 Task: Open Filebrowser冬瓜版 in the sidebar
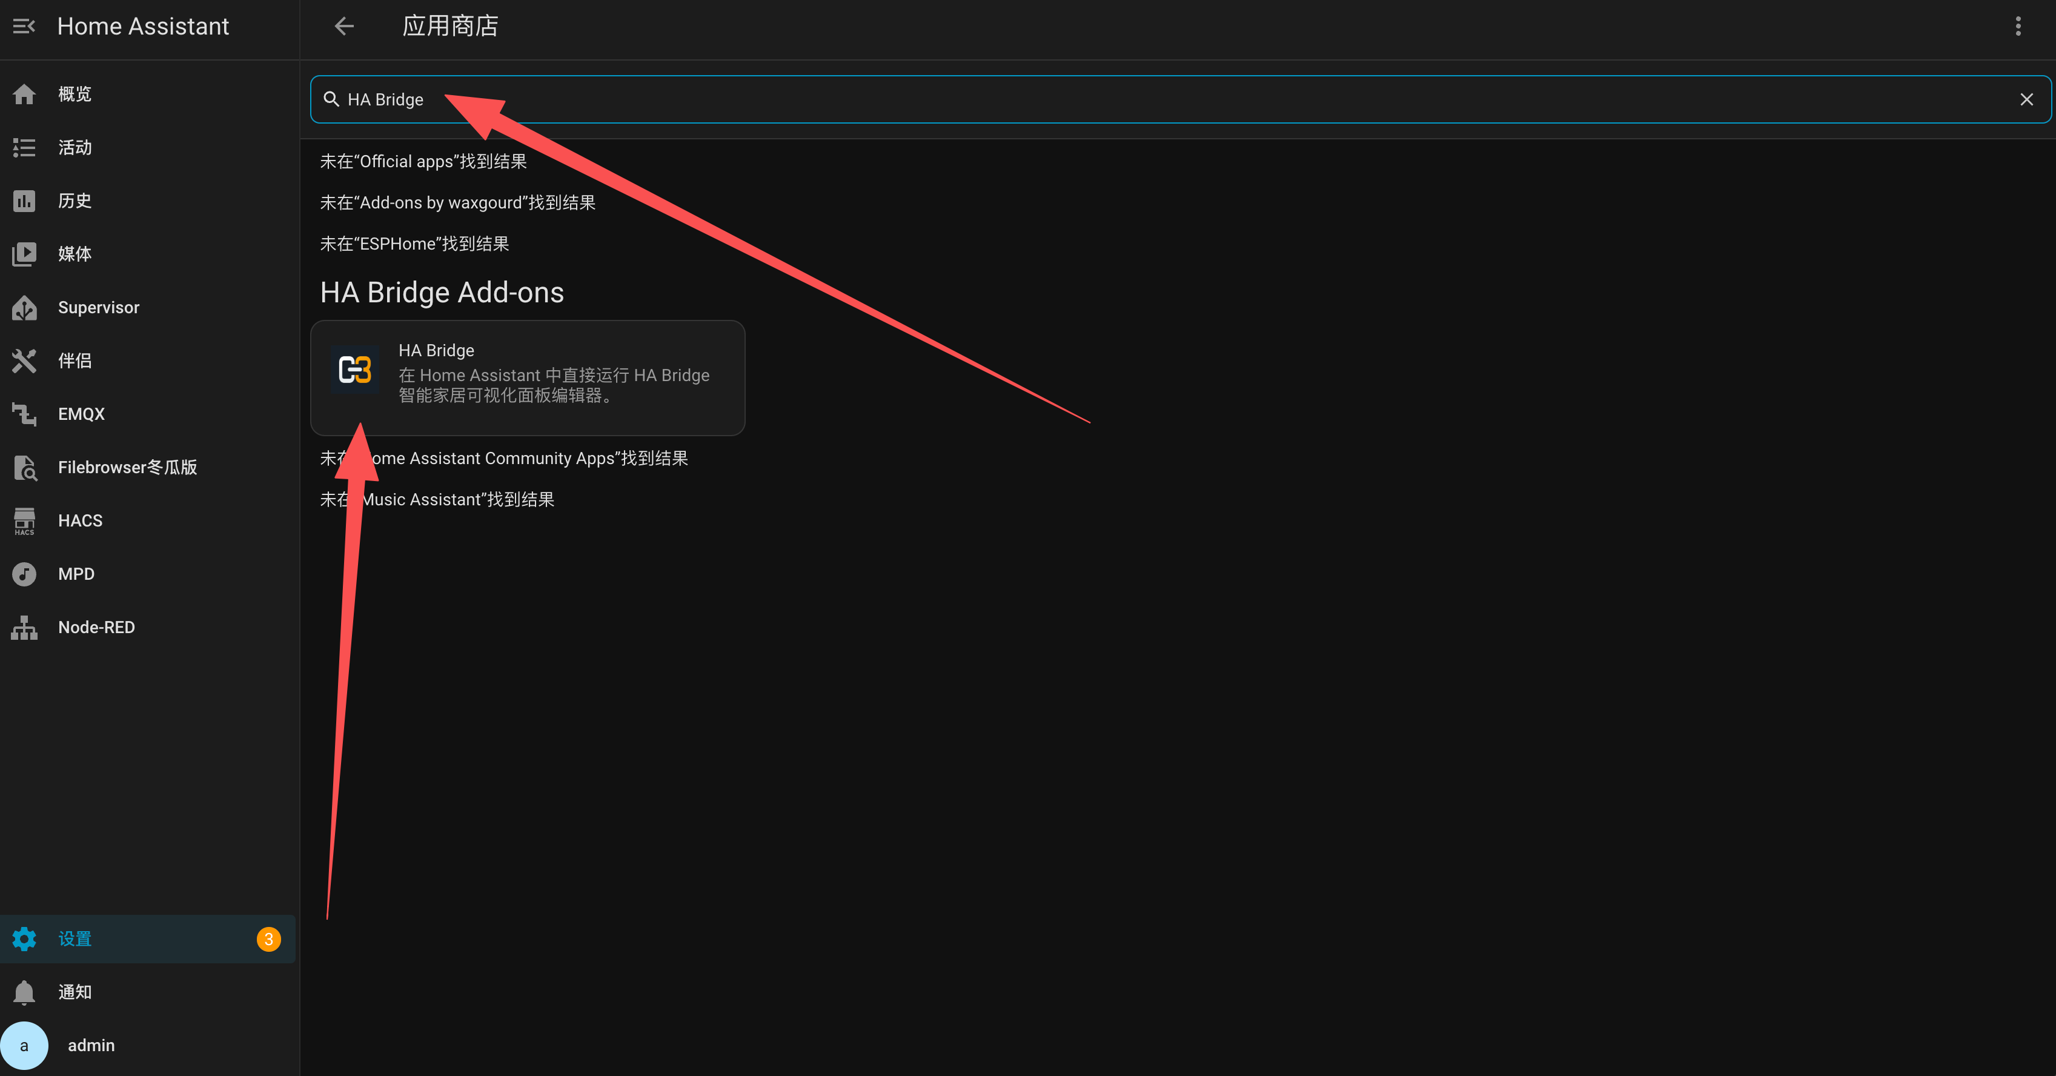[x=148, y=468]
